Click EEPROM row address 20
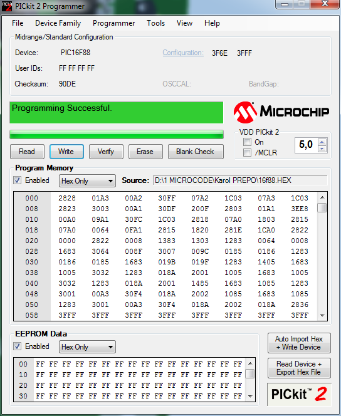The height and width of the screenshot is (416, 341). [x=23, y=385]
